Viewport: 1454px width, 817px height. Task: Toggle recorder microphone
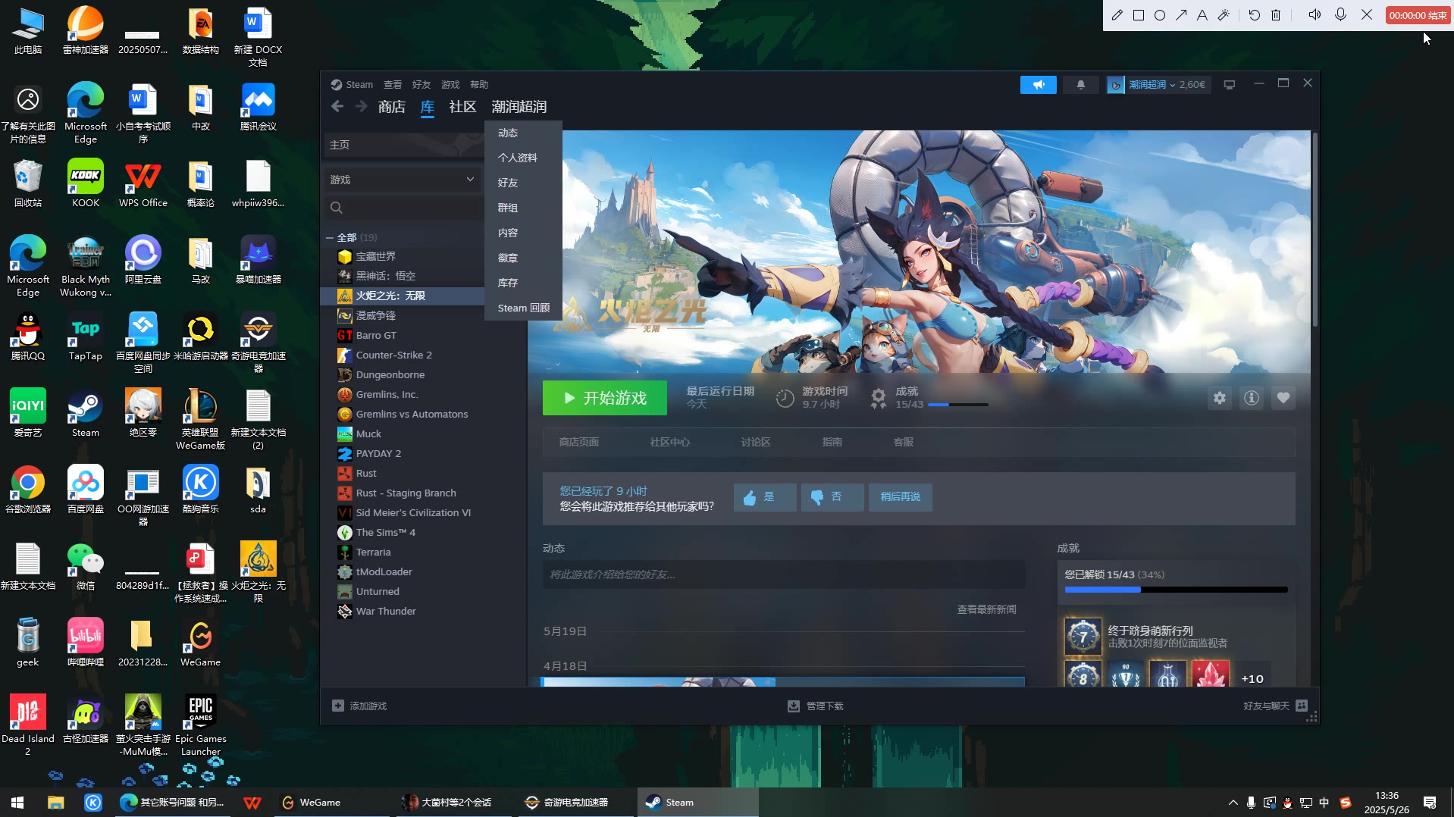tap(1340, 15)
